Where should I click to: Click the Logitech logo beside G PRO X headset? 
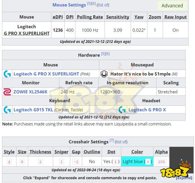122,110
